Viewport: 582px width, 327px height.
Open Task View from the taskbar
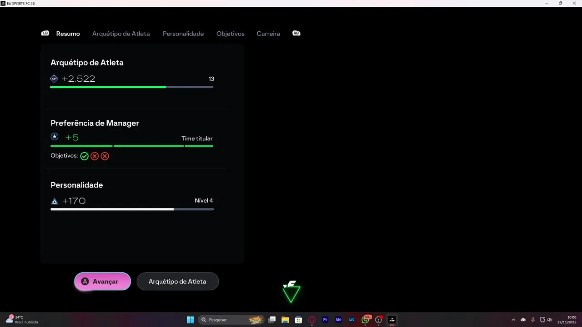click(272, 320)
